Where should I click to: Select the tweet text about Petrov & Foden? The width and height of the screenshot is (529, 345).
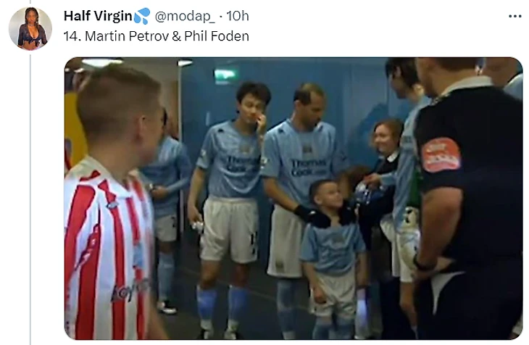157,36
